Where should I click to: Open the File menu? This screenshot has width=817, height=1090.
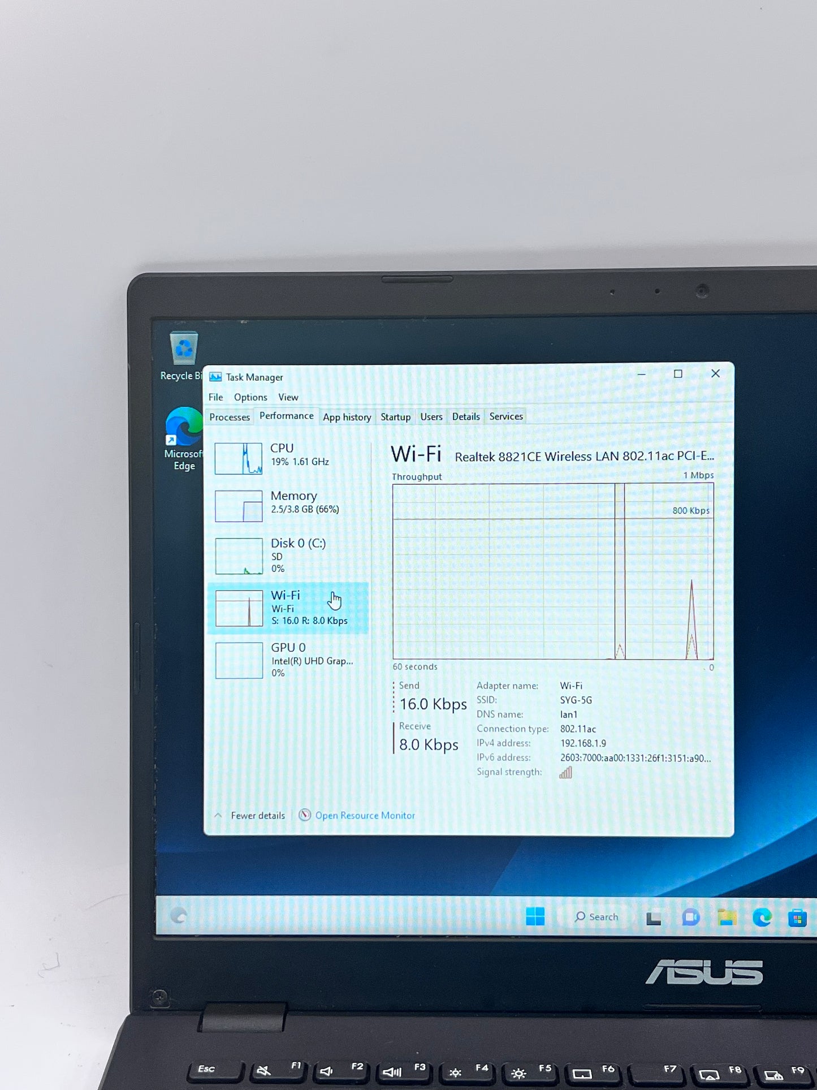click(x=216, y=397)
